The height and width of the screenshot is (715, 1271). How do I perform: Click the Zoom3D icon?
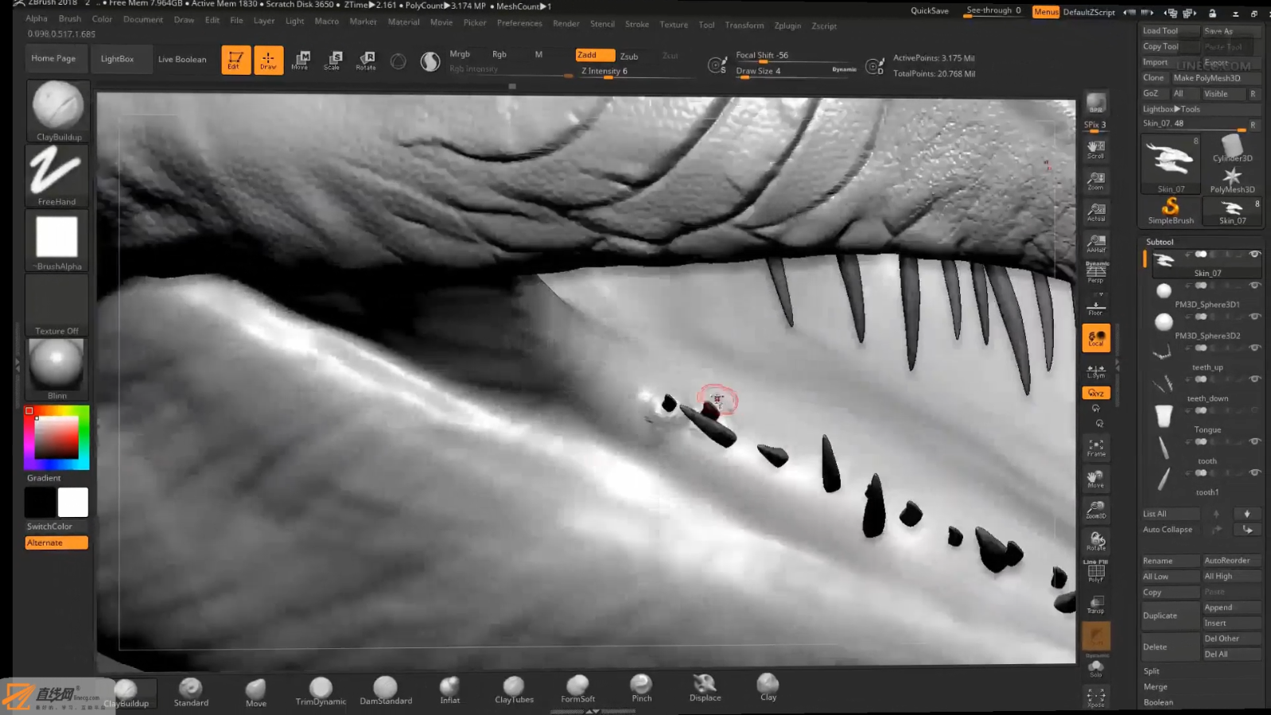tap(1096, 509)
